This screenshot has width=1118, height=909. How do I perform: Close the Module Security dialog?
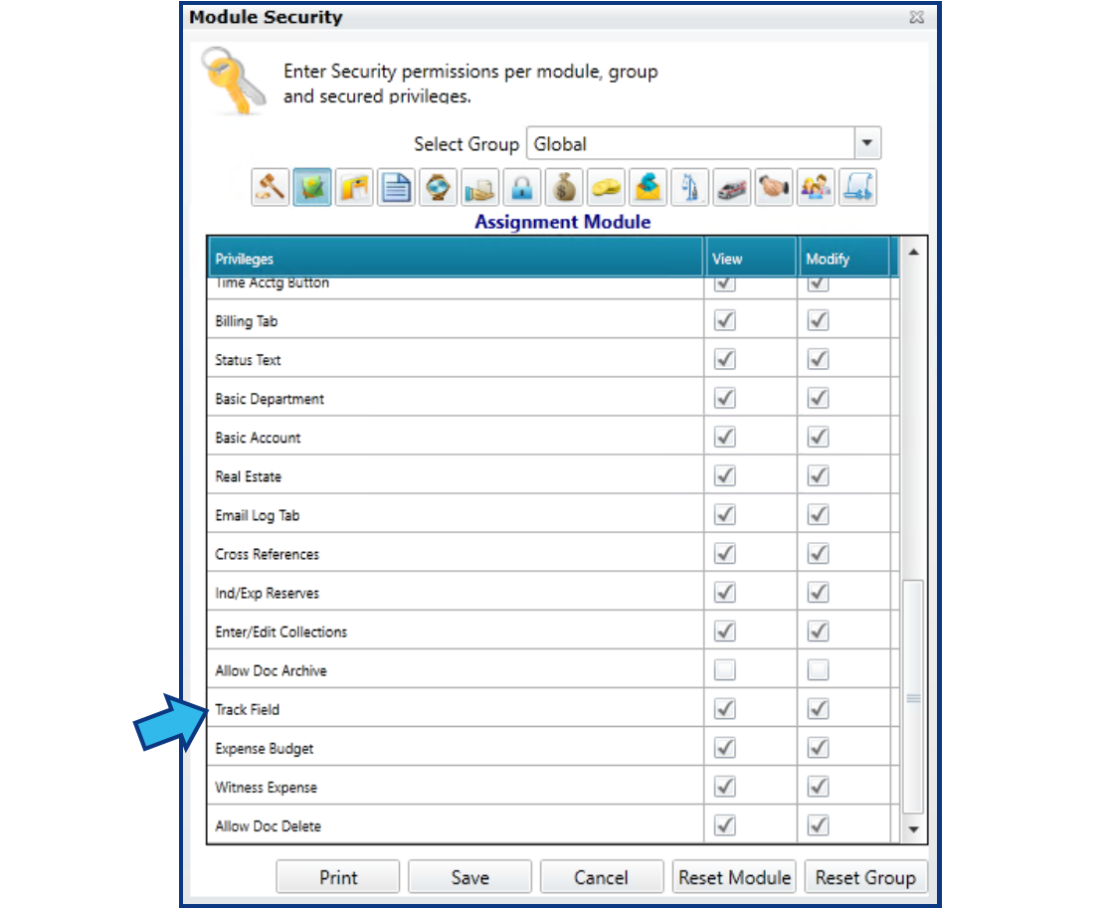917,17
